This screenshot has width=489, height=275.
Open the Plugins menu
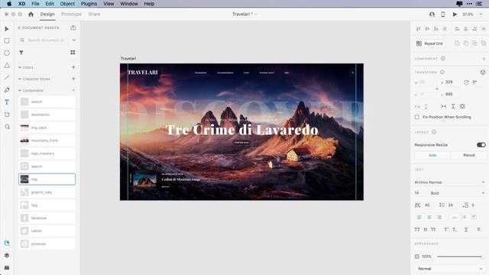tap(89, 4)
